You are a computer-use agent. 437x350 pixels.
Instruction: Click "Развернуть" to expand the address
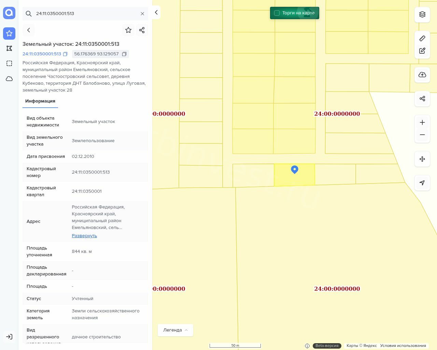84,236
